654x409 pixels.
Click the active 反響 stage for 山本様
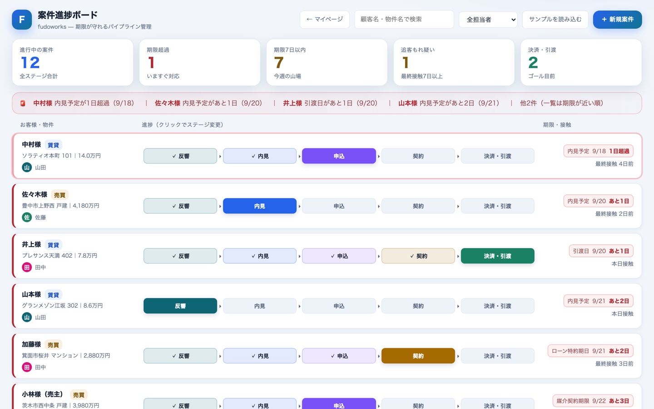180,306
